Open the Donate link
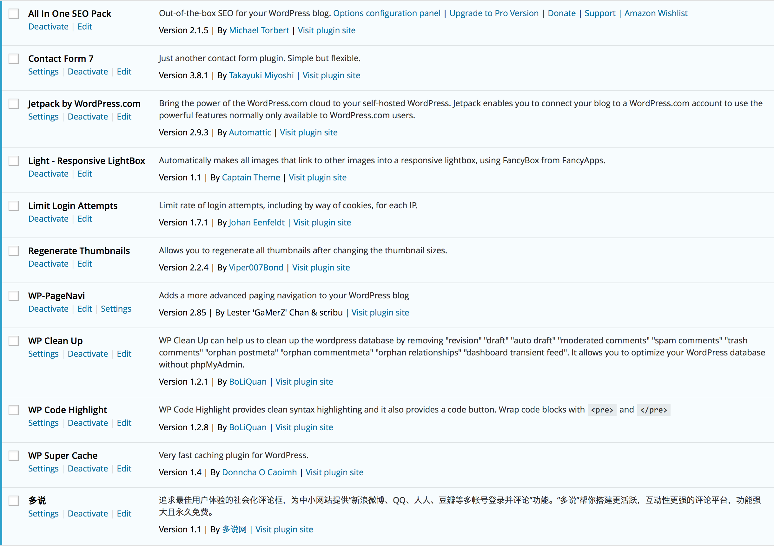Screen dimensions: 774x546 coord(562,13)
